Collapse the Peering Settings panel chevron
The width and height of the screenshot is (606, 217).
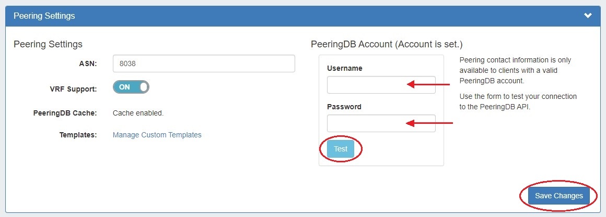pos(588,16)
